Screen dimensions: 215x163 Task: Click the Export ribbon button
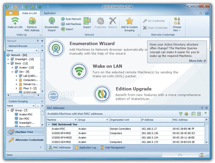pyautogui.click(x=87, y=23)
